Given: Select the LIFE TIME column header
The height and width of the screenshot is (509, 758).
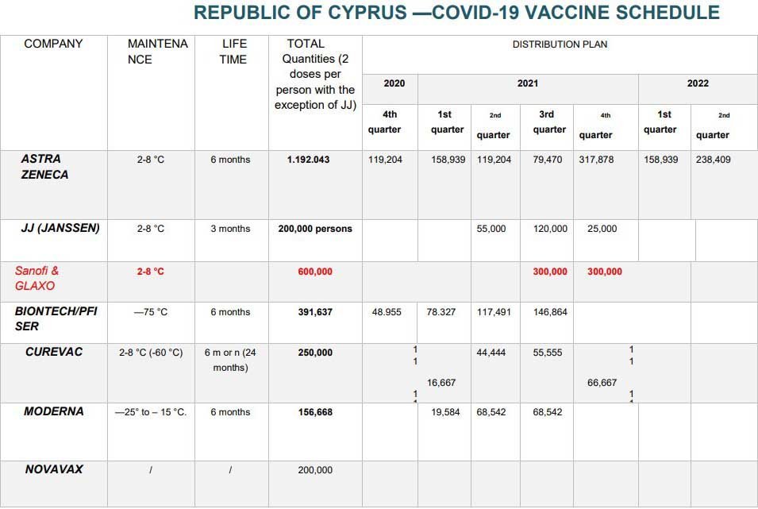Looking at the screenshot, I should coord(233,52).
